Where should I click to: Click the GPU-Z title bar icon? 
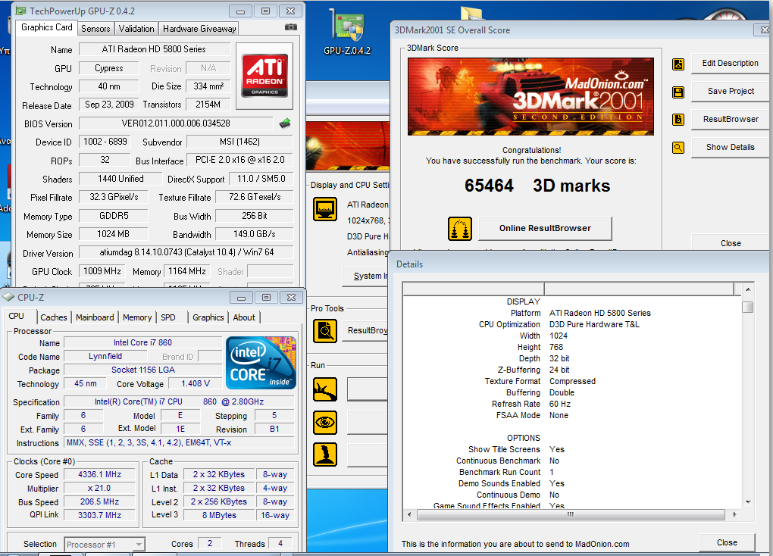point(20,11)
